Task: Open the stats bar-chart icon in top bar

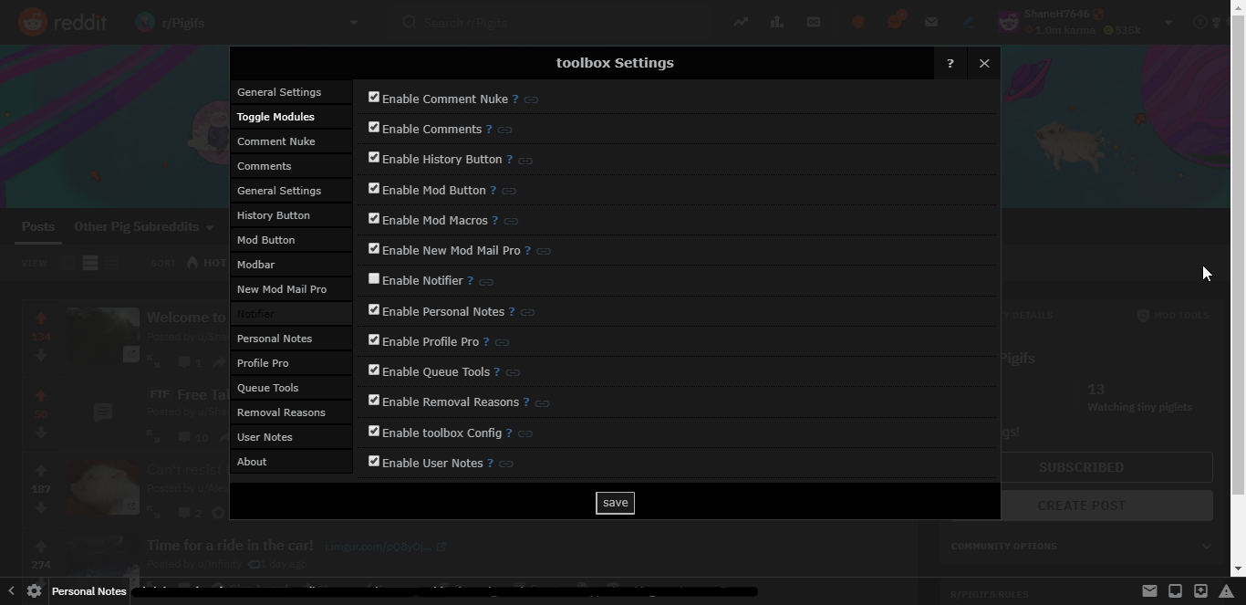Action: [777, 22]
